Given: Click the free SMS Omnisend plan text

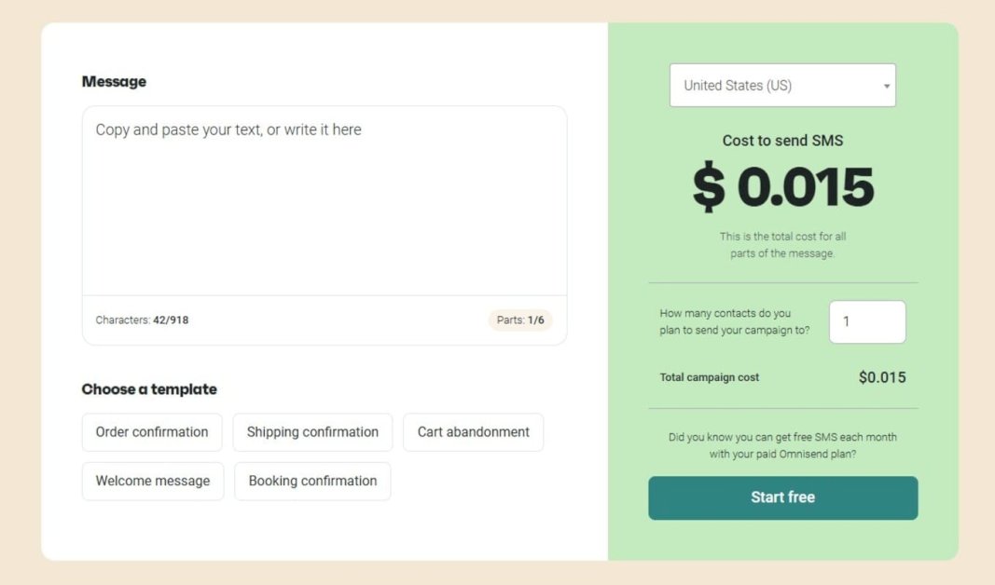Looking at the screenshot, I should coord(782,445).
